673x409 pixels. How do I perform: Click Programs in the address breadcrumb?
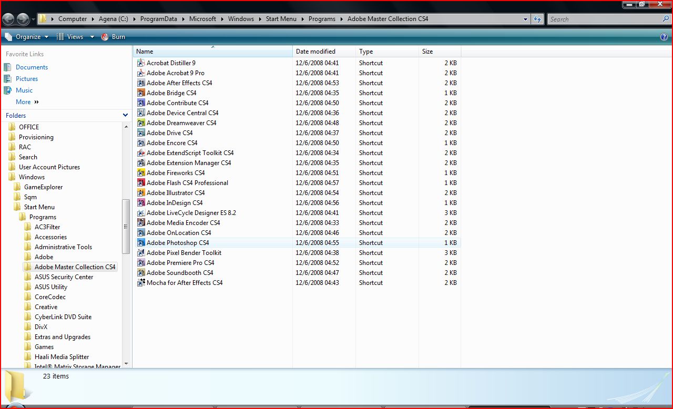tap(322, 19)
